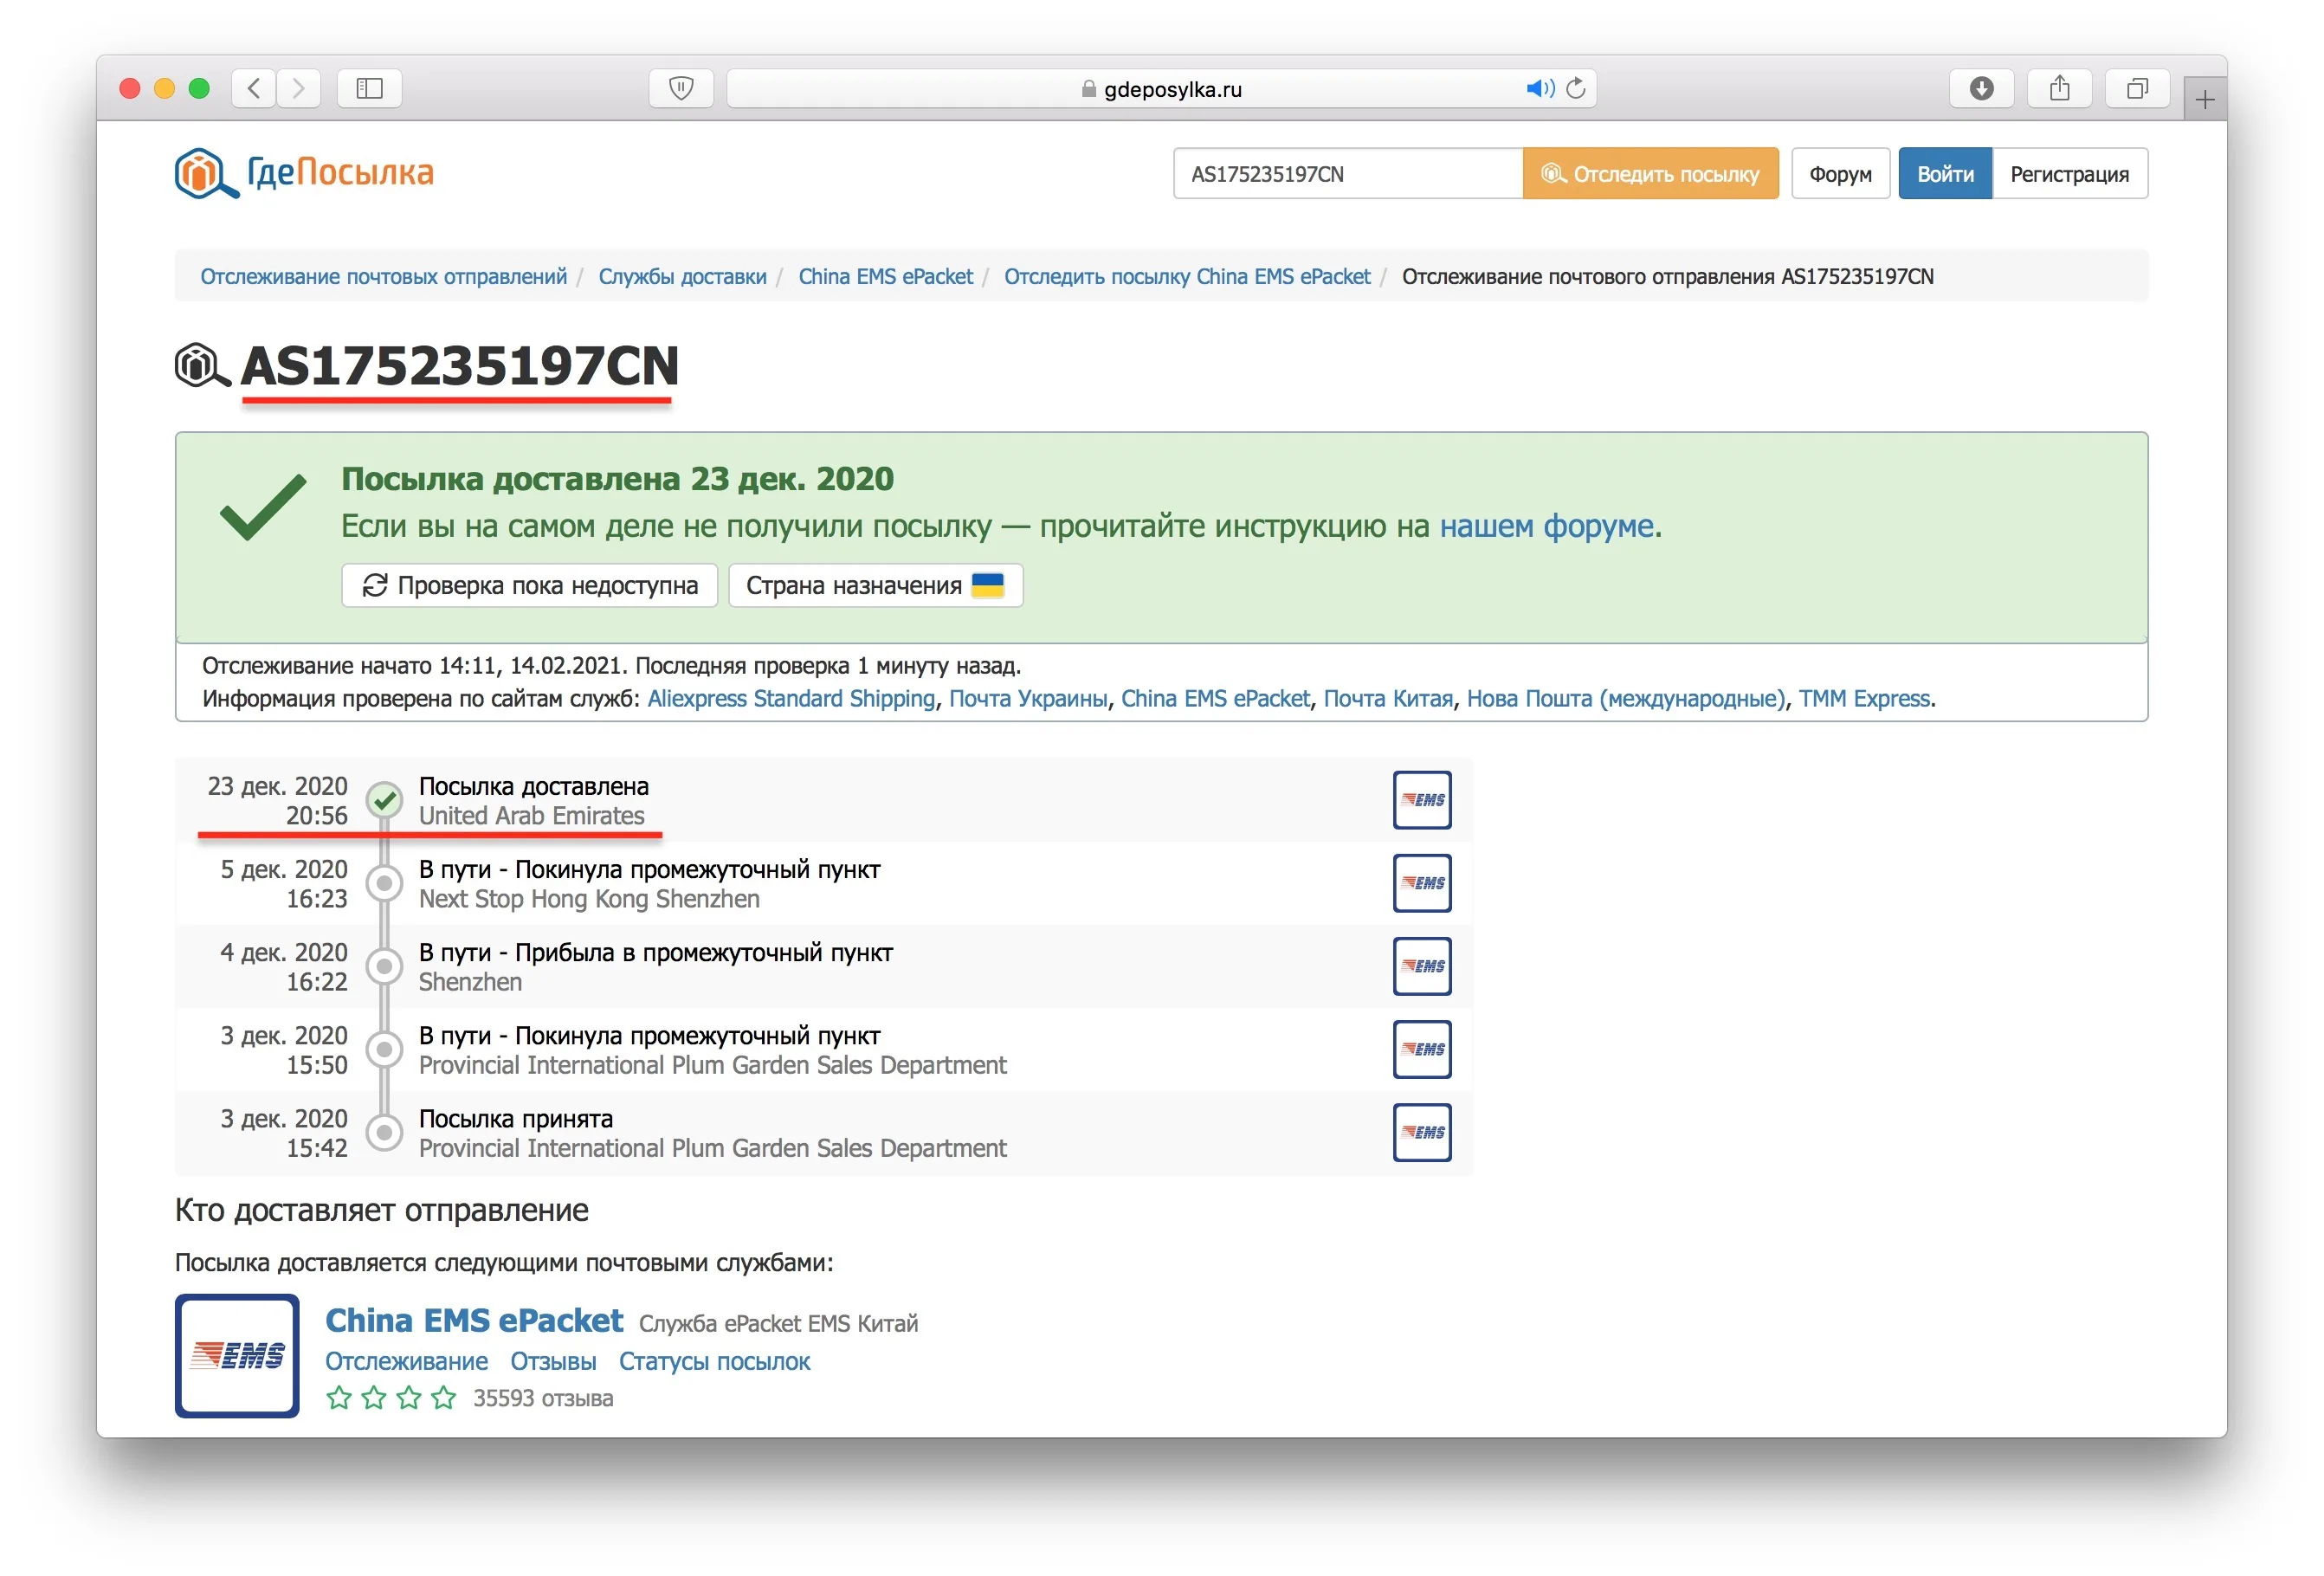Screen dimensions: 2324x1576
Task: Open Статусы посылок link
Action: point(714,1361)
